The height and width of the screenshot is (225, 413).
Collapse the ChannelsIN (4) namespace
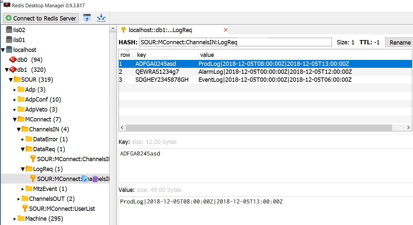(x=19, y=129)
